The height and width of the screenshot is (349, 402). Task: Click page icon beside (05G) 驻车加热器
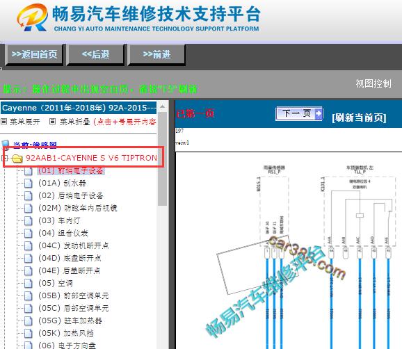(29, 321)
